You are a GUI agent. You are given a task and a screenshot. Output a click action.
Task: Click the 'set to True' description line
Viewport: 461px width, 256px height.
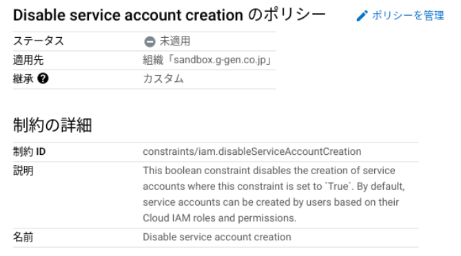[x=274, y=186]
